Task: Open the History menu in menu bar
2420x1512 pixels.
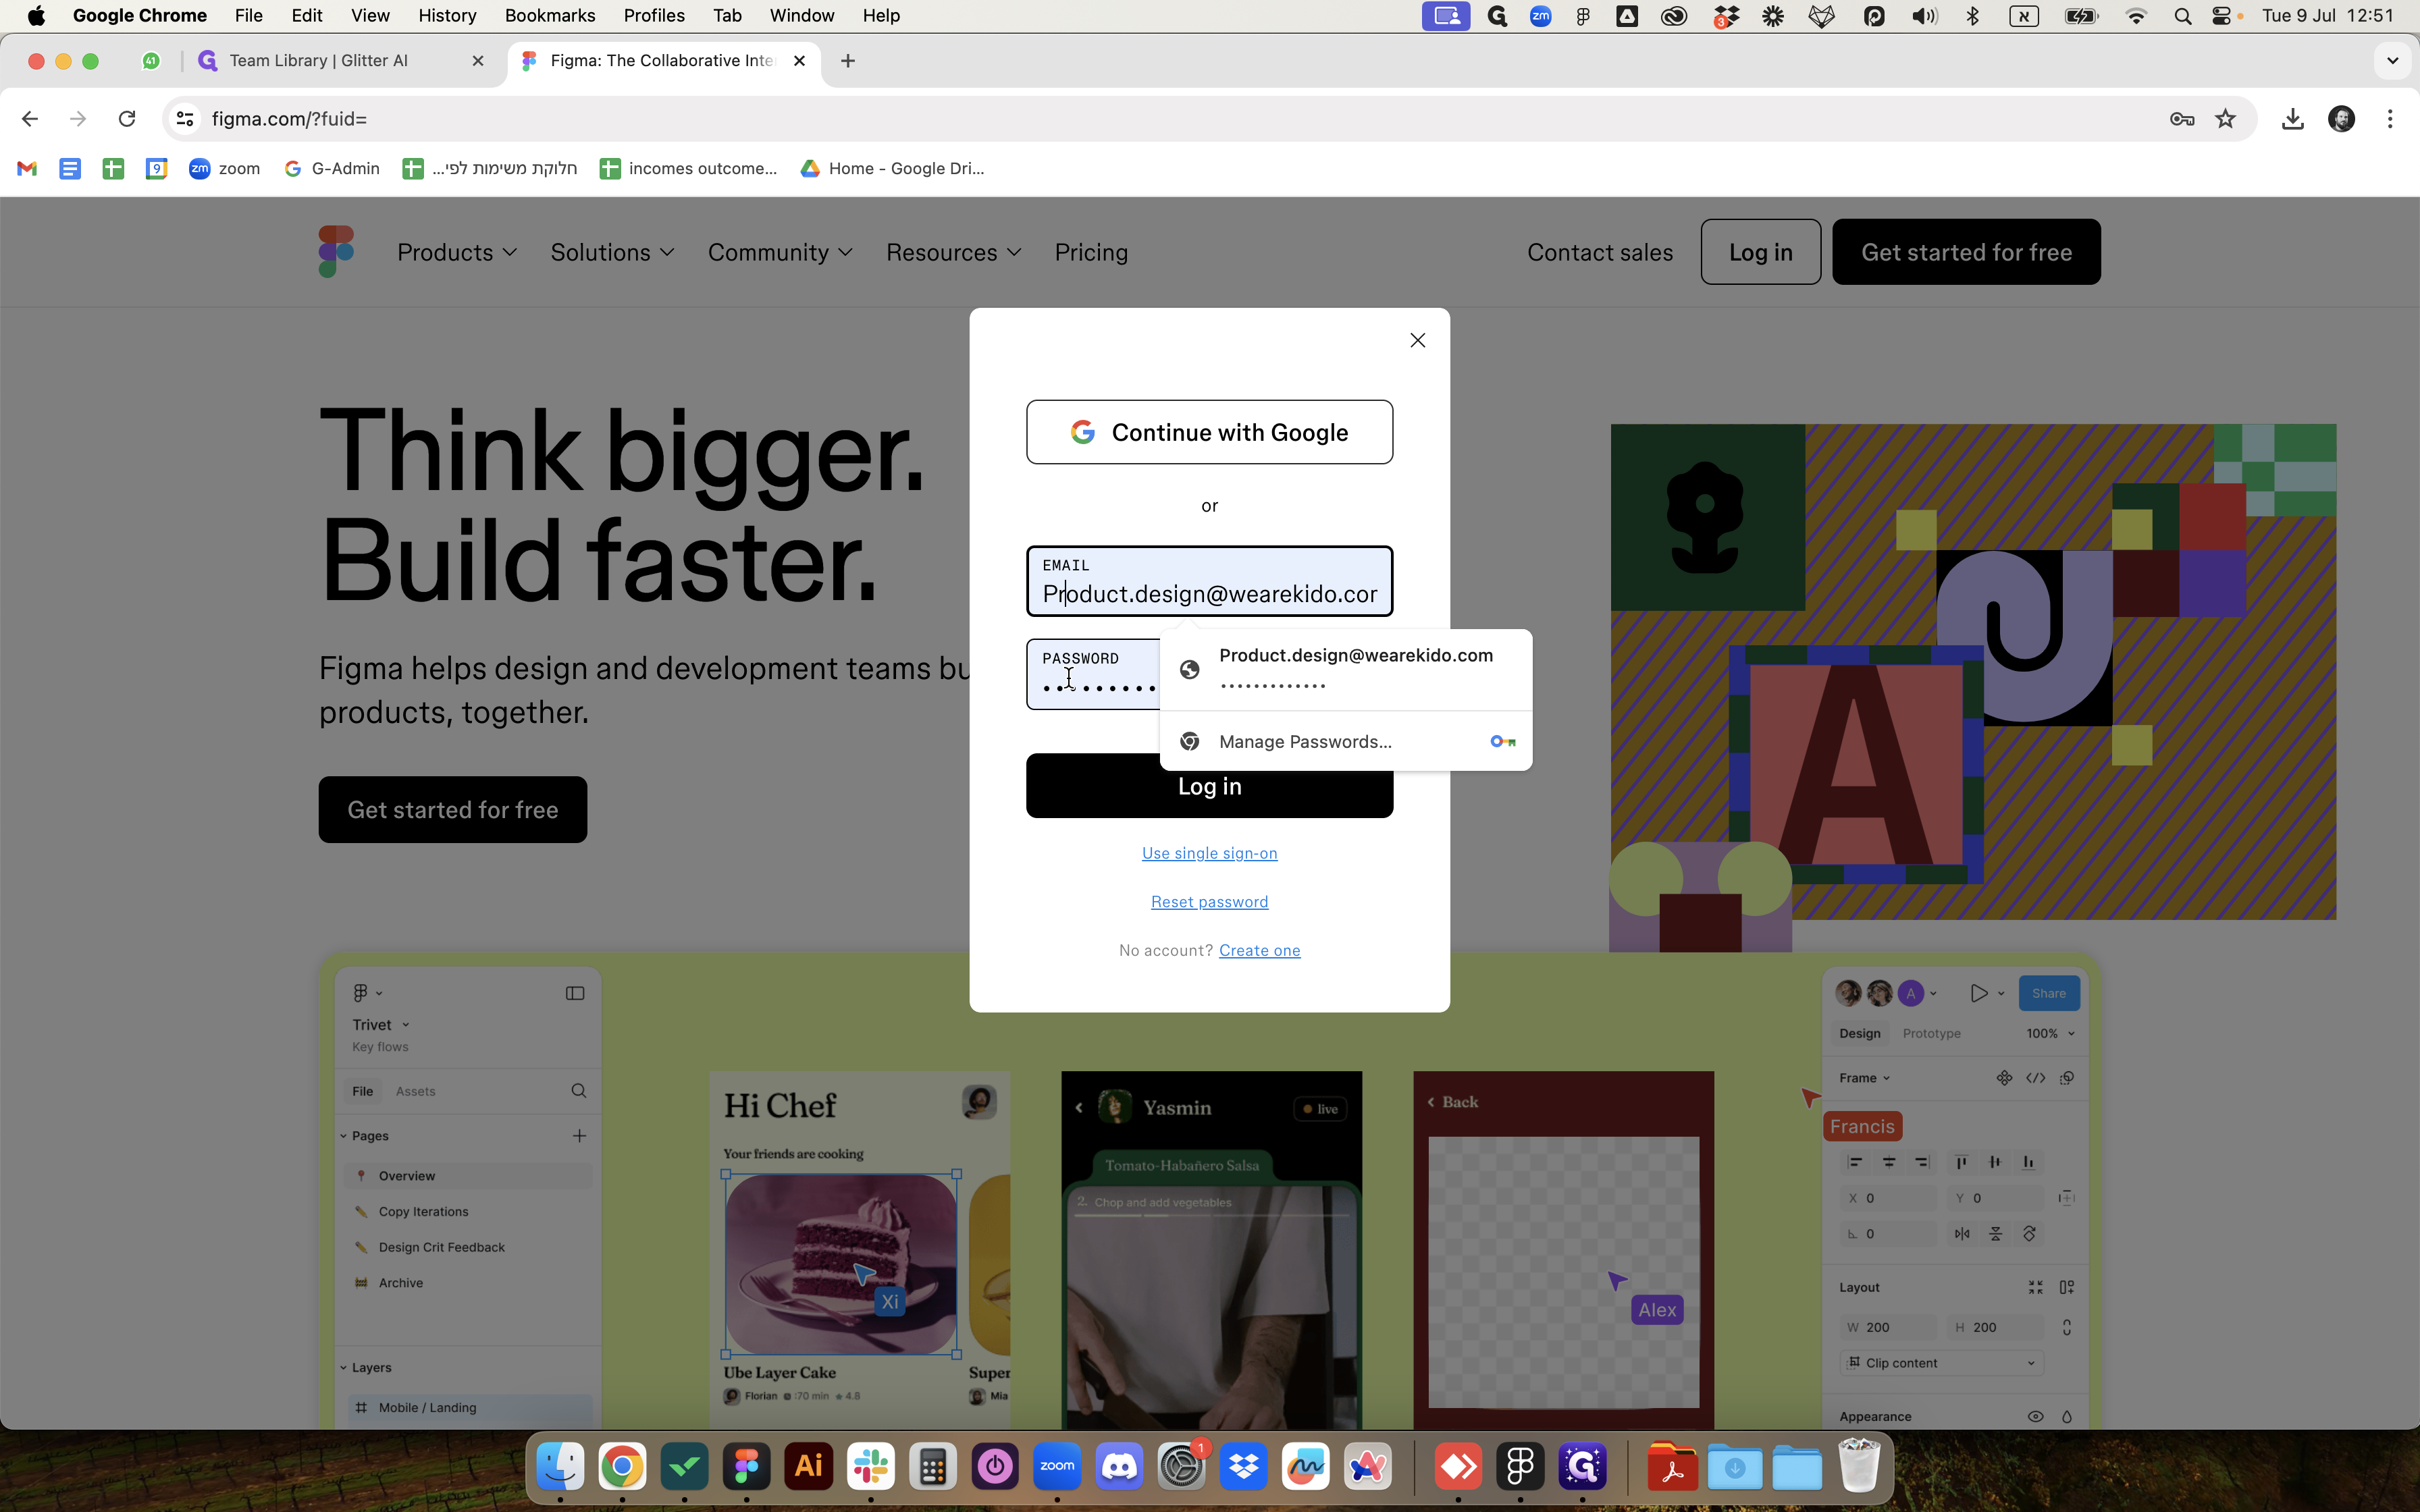Action: pos(446,15)
